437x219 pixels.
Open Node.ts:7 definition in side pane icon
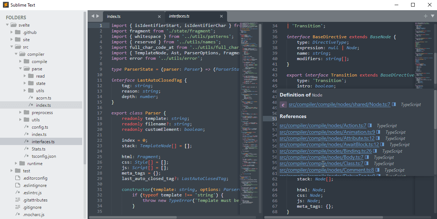point(394,104)
